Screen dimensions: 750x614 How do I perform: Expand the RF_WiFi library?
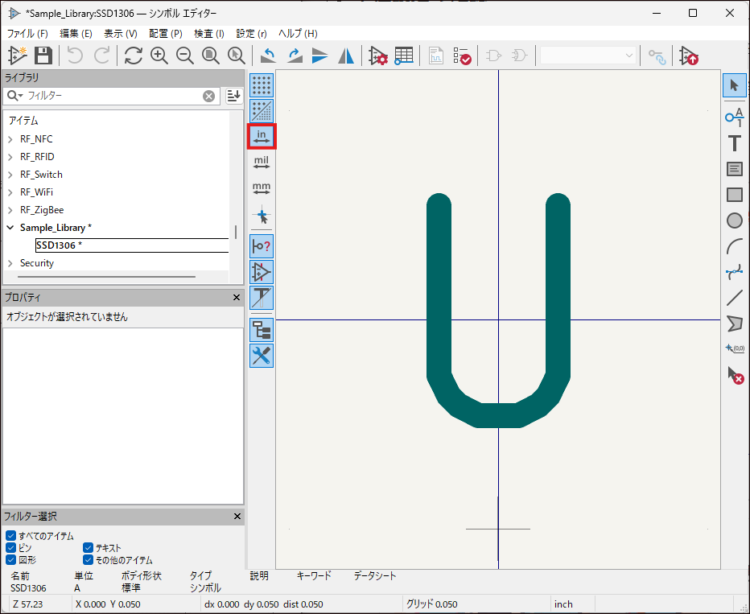click(10, 192)
